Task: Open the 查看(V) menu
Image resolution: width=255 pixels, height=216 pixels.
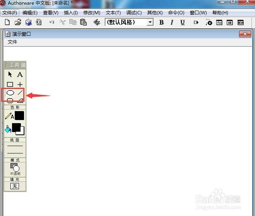Action: coord(51,13)
